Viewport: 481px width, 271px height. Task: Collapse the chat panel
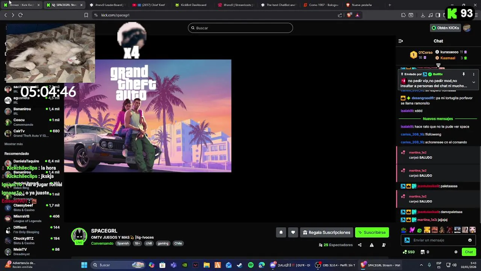tap(401, 41)
